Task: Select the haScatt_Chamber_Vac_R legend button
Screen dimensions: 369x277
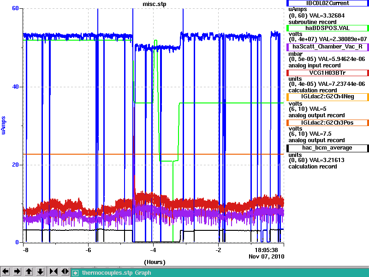Action: tap(327, 47)
